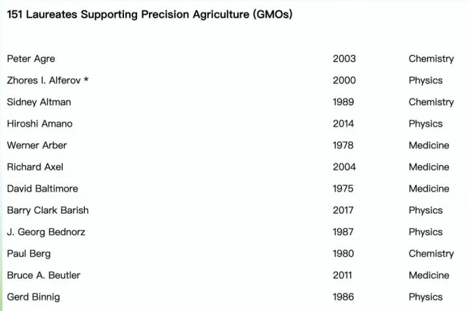Select Paul Berg's name
Image resolution: width=470 pixels, height=311 pixels.
point(29,254)
